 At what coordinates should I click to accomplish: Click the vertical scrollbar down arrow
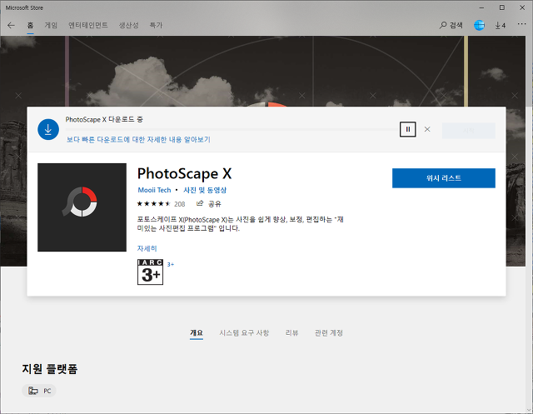530,410
